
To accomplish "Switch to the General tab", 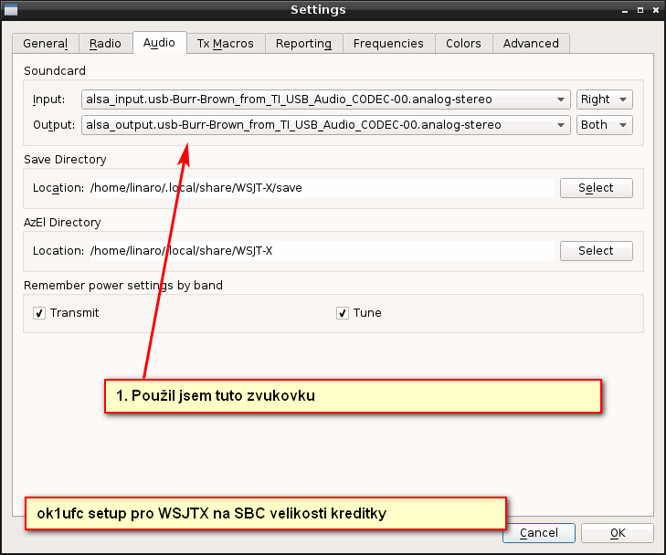I will pyautogui.click(x=45, y=43).
